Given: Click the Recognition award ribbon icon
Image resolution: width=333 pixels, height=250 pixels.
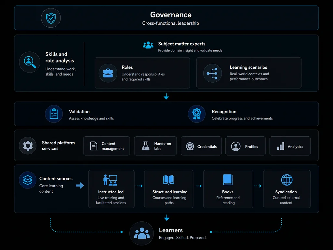Looking at the screenshot, I should click(x=197, y=114).
